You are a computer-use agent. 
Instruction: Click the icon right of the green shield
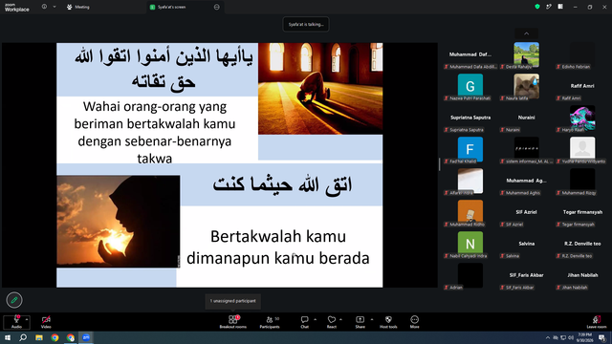(x=549, y=7)
